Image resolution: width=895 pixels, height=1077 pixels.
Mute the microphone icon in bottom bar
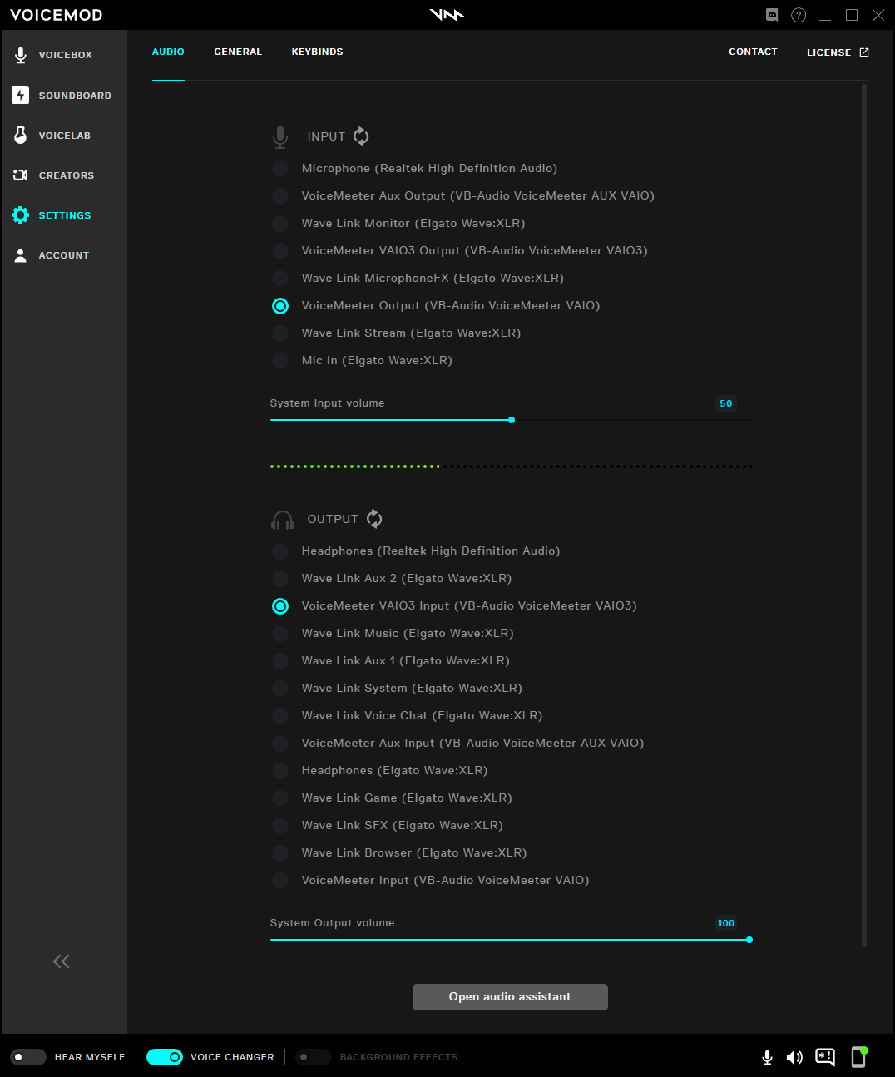(x=768, y=1057)
